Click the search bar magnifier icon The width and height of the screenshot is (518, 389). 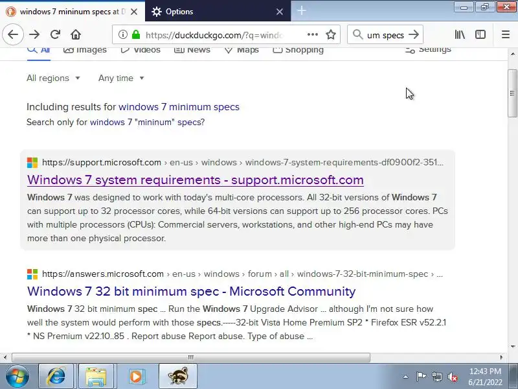coord(358,34)
